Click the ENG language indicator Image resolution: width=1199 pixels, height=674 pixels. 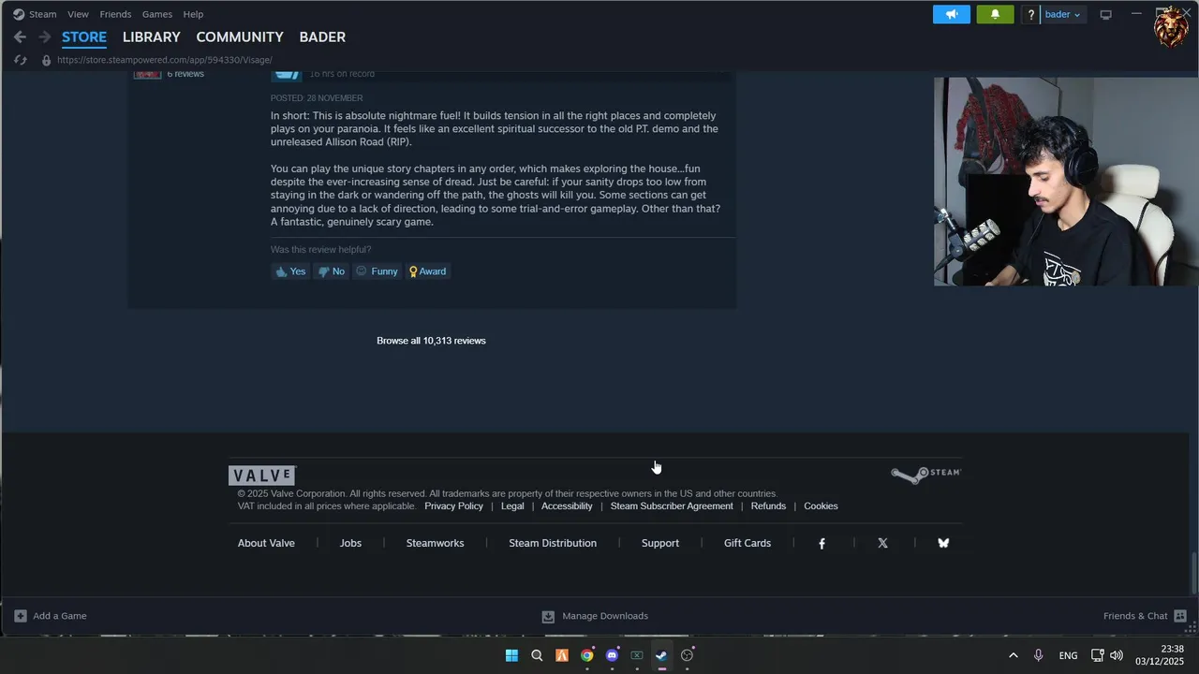1068,655
